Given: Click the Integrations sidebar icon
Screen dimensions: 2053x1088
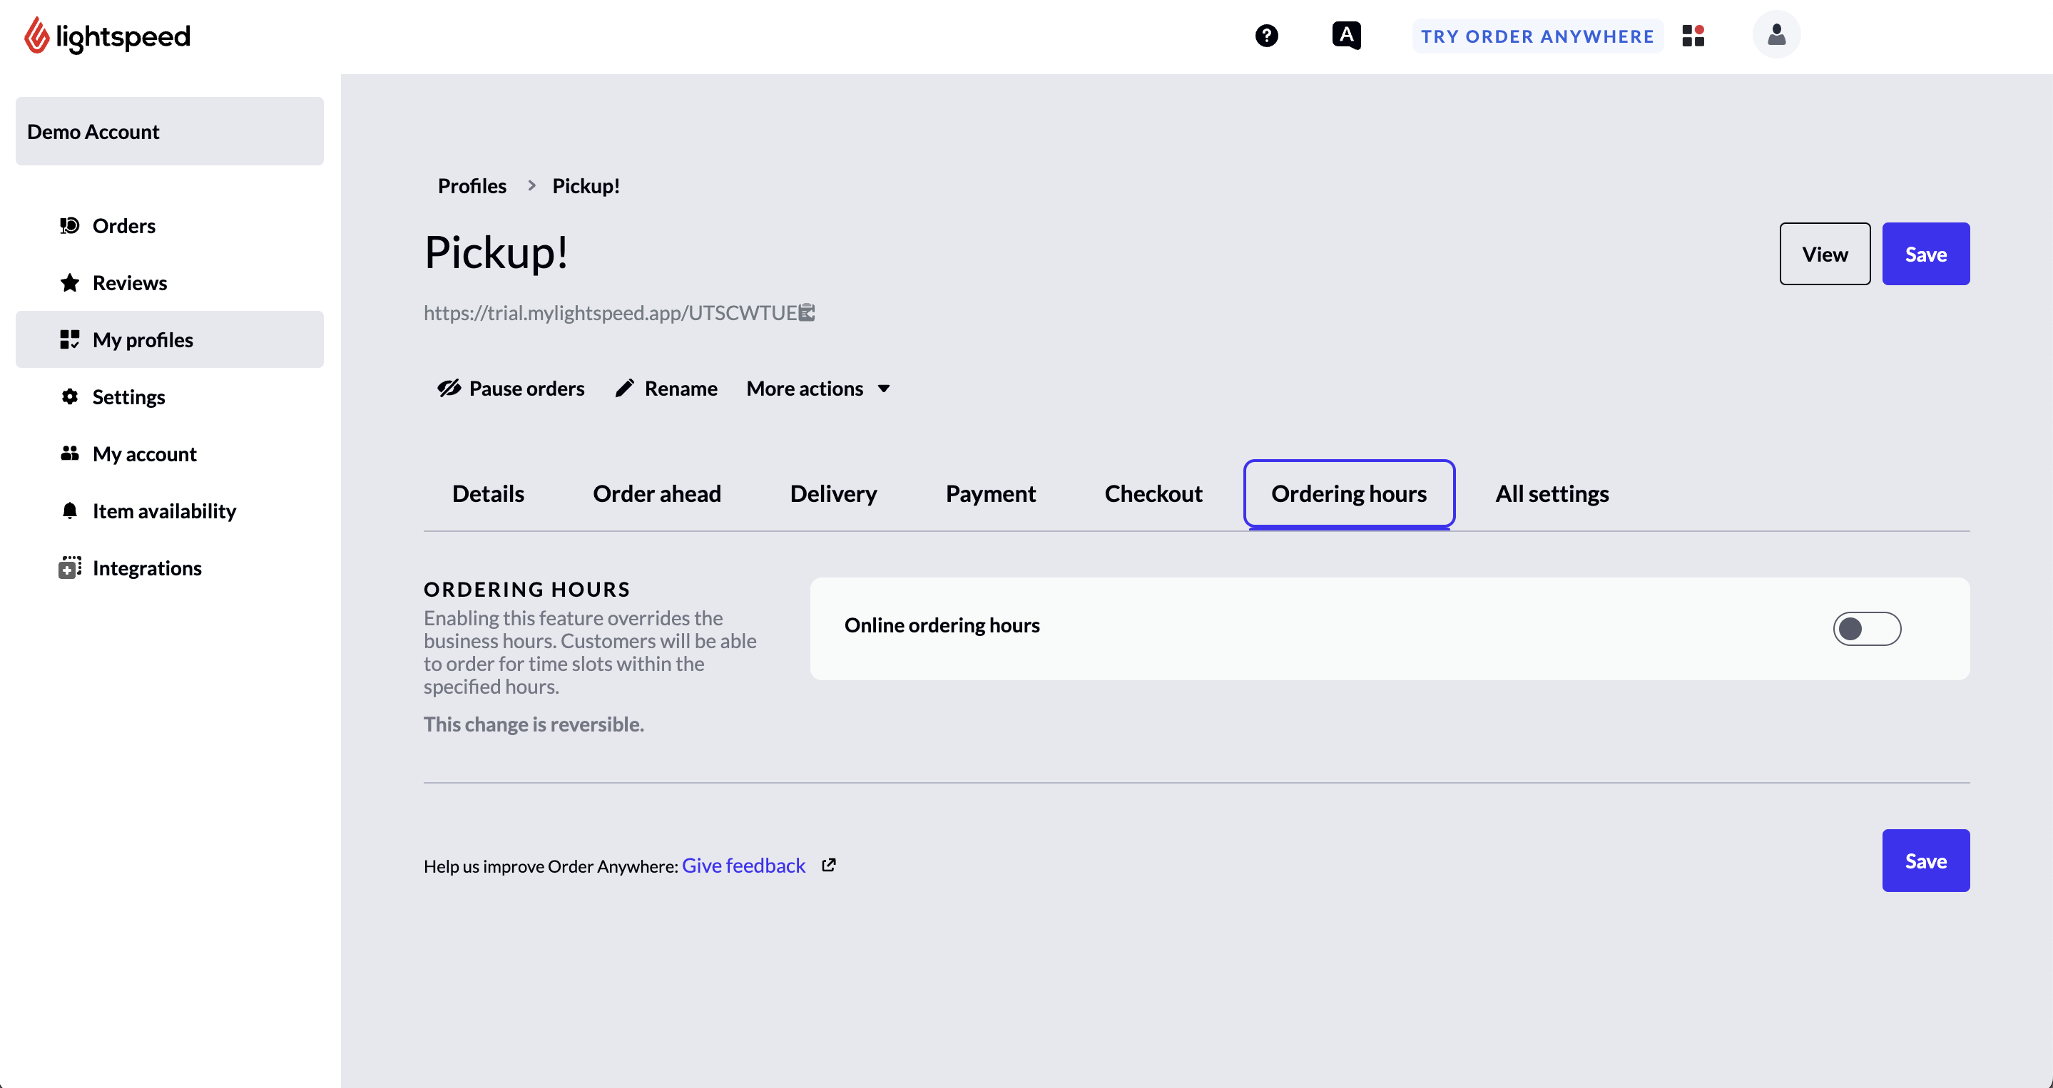Looking at the screenshot, I should [69, 567].
